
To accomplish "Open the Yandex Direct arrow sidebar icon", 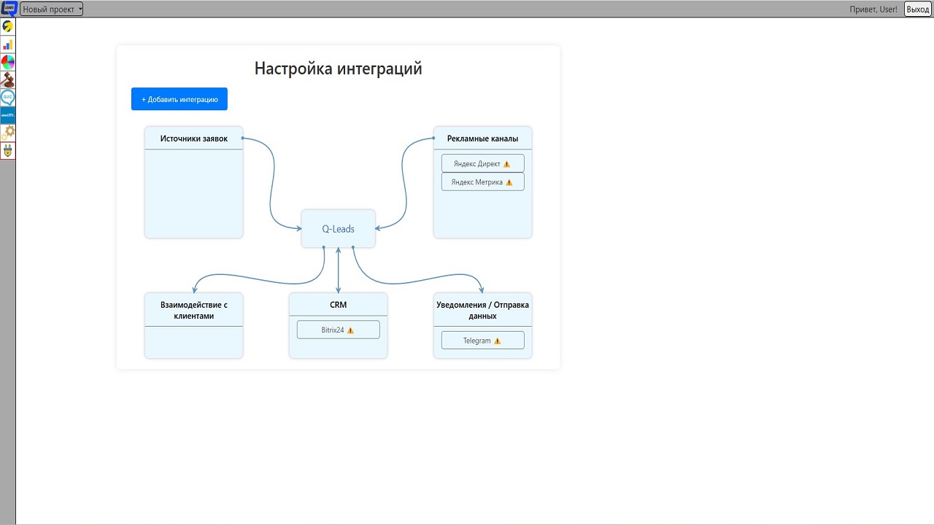I will click(x=8, y=27).
